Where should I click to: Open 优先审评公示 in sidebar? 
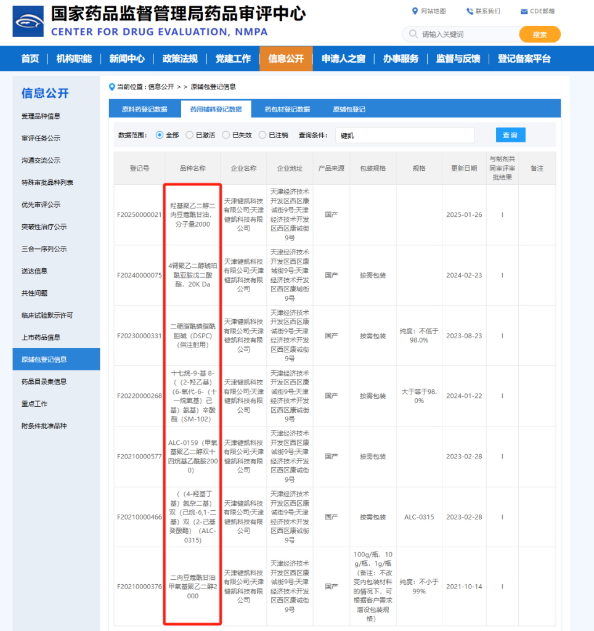[x=41, y=205]
